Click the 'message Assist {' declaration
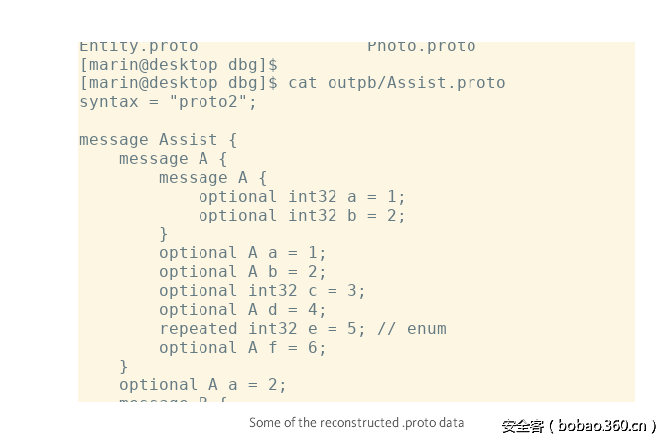The image size is (671, 444). [x=158, y=140]
